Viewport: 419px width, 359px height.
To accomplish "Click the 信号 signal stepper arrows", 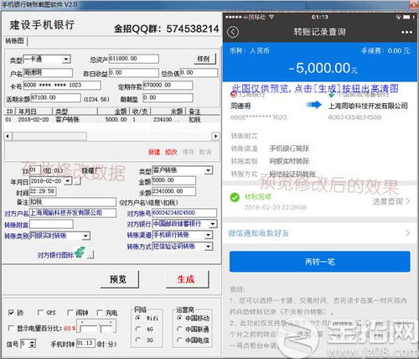I will pos(33,344).
